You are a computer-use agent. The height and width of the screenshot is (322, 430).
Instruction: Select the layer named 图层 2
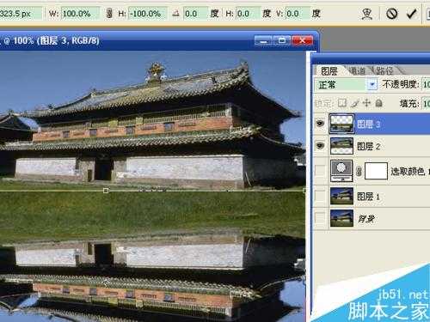(369, 146)
